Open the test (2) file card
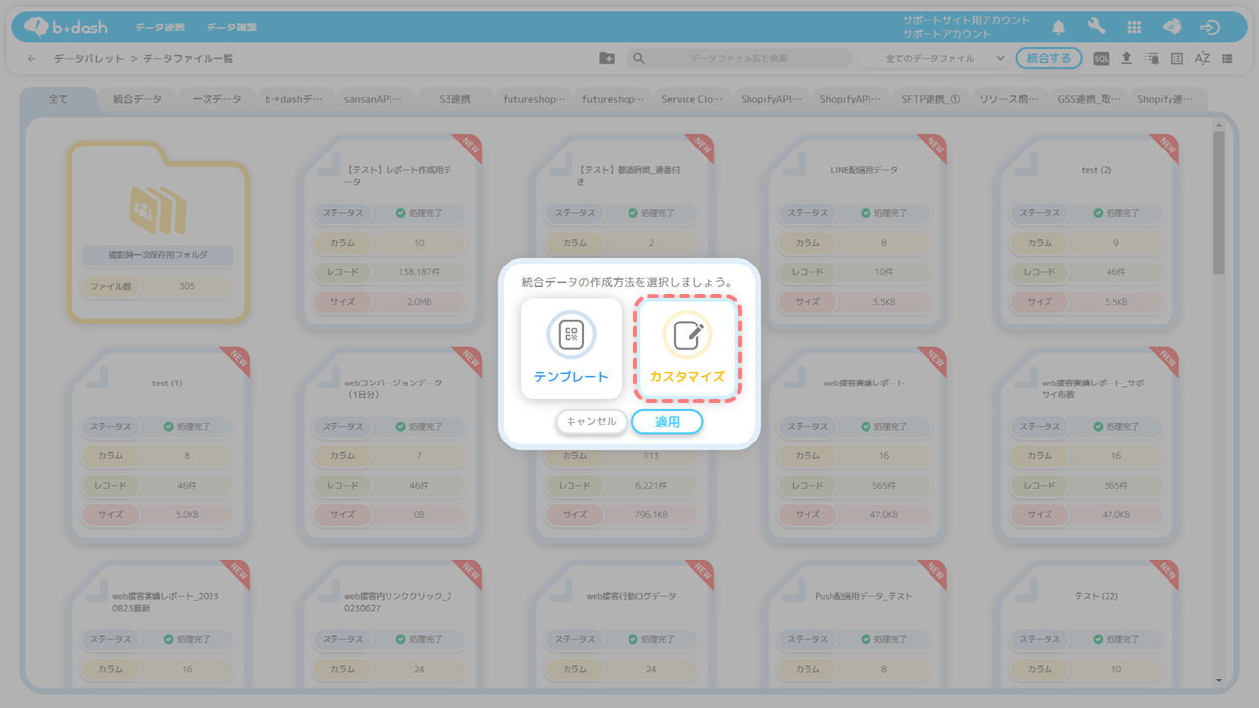Viewport: 1259px width, 708px height. (x=1088, y=231)
